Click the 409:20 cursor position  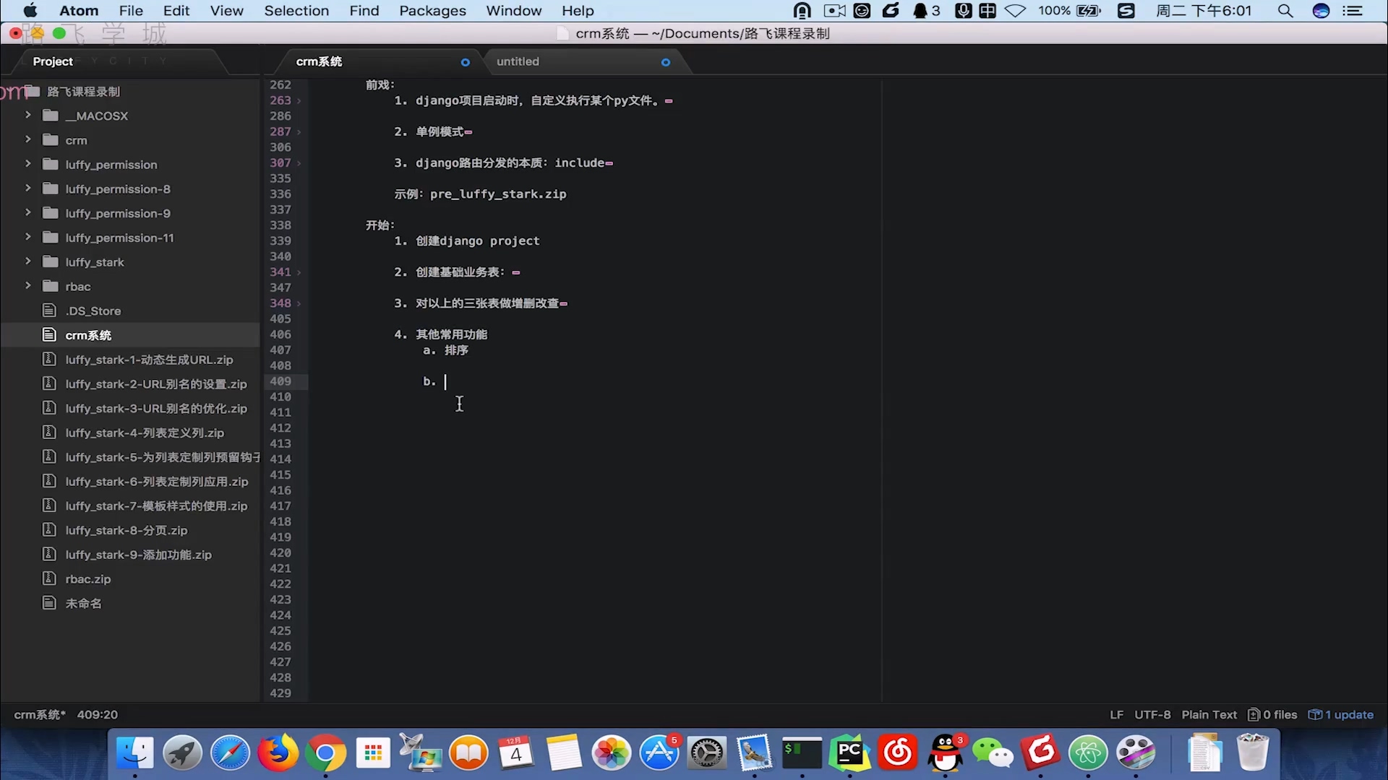click(98, 715)
